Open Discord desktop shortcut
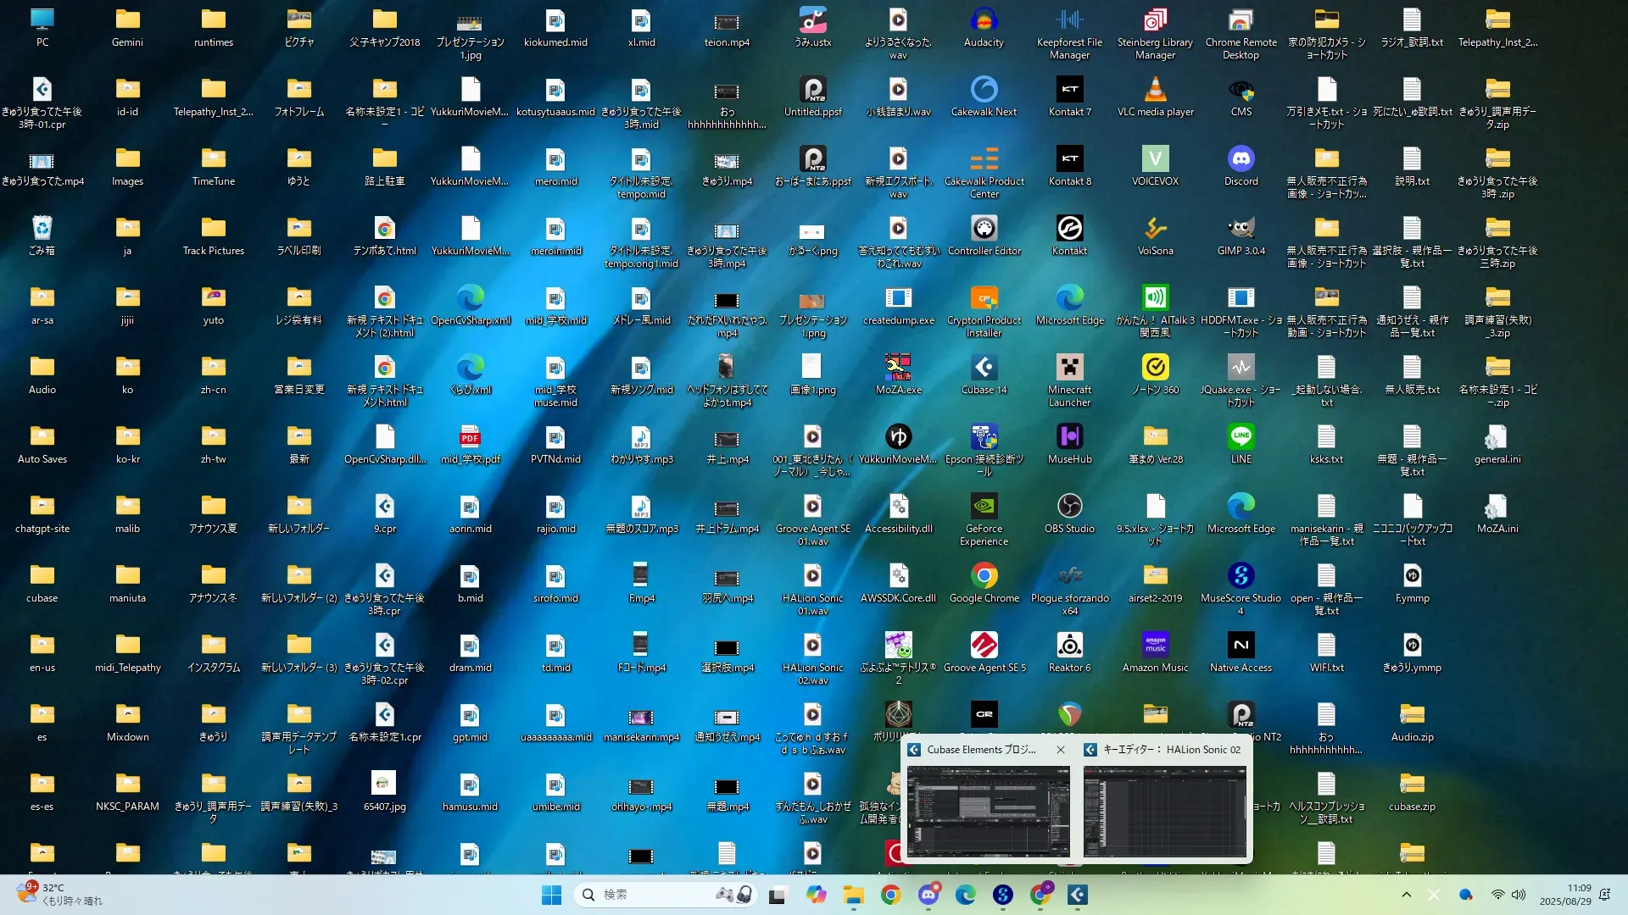The image size is (1628, 915). 1241,159
